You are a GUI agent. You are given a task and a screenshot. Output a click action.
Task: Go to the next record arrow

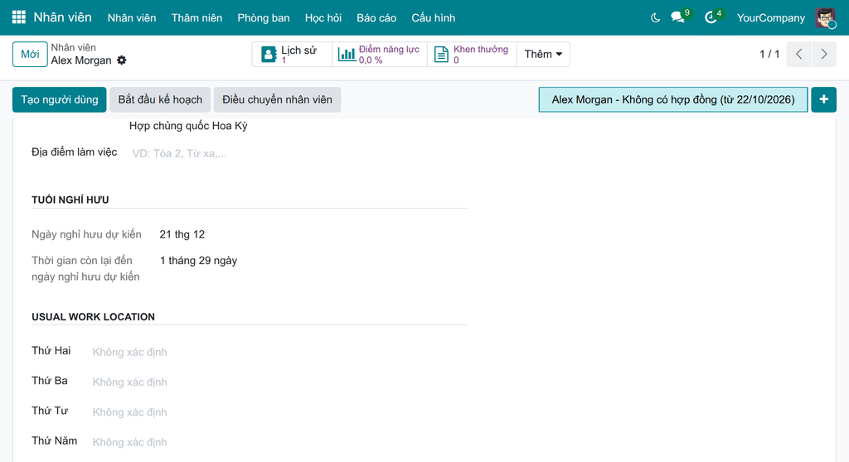(x=824, y=54)
